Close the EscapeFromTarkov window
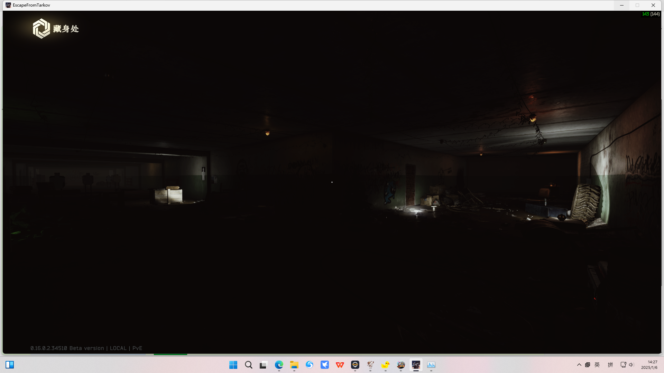Viewport: 664px width, 373px height. 653,5
